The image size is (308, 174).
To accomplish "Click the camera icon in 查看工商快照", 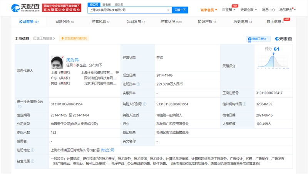I will tap(249, 39).
